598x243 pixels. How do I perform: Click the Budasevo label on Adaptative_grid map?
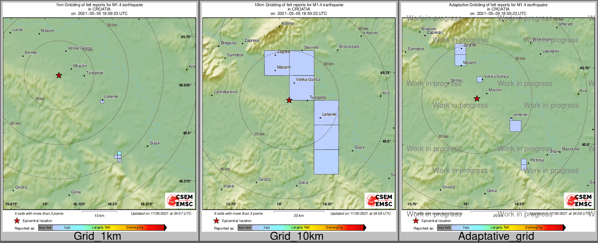tap(571, 149)
